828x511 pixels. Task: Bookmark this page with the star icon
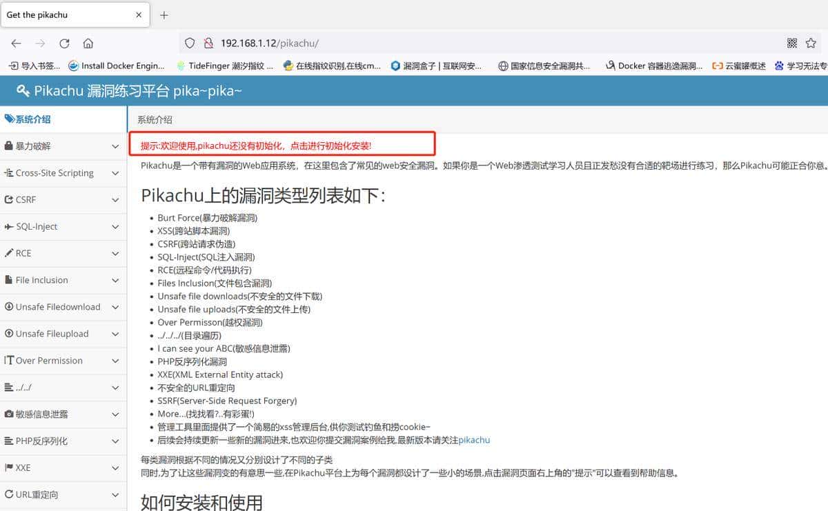810,42
